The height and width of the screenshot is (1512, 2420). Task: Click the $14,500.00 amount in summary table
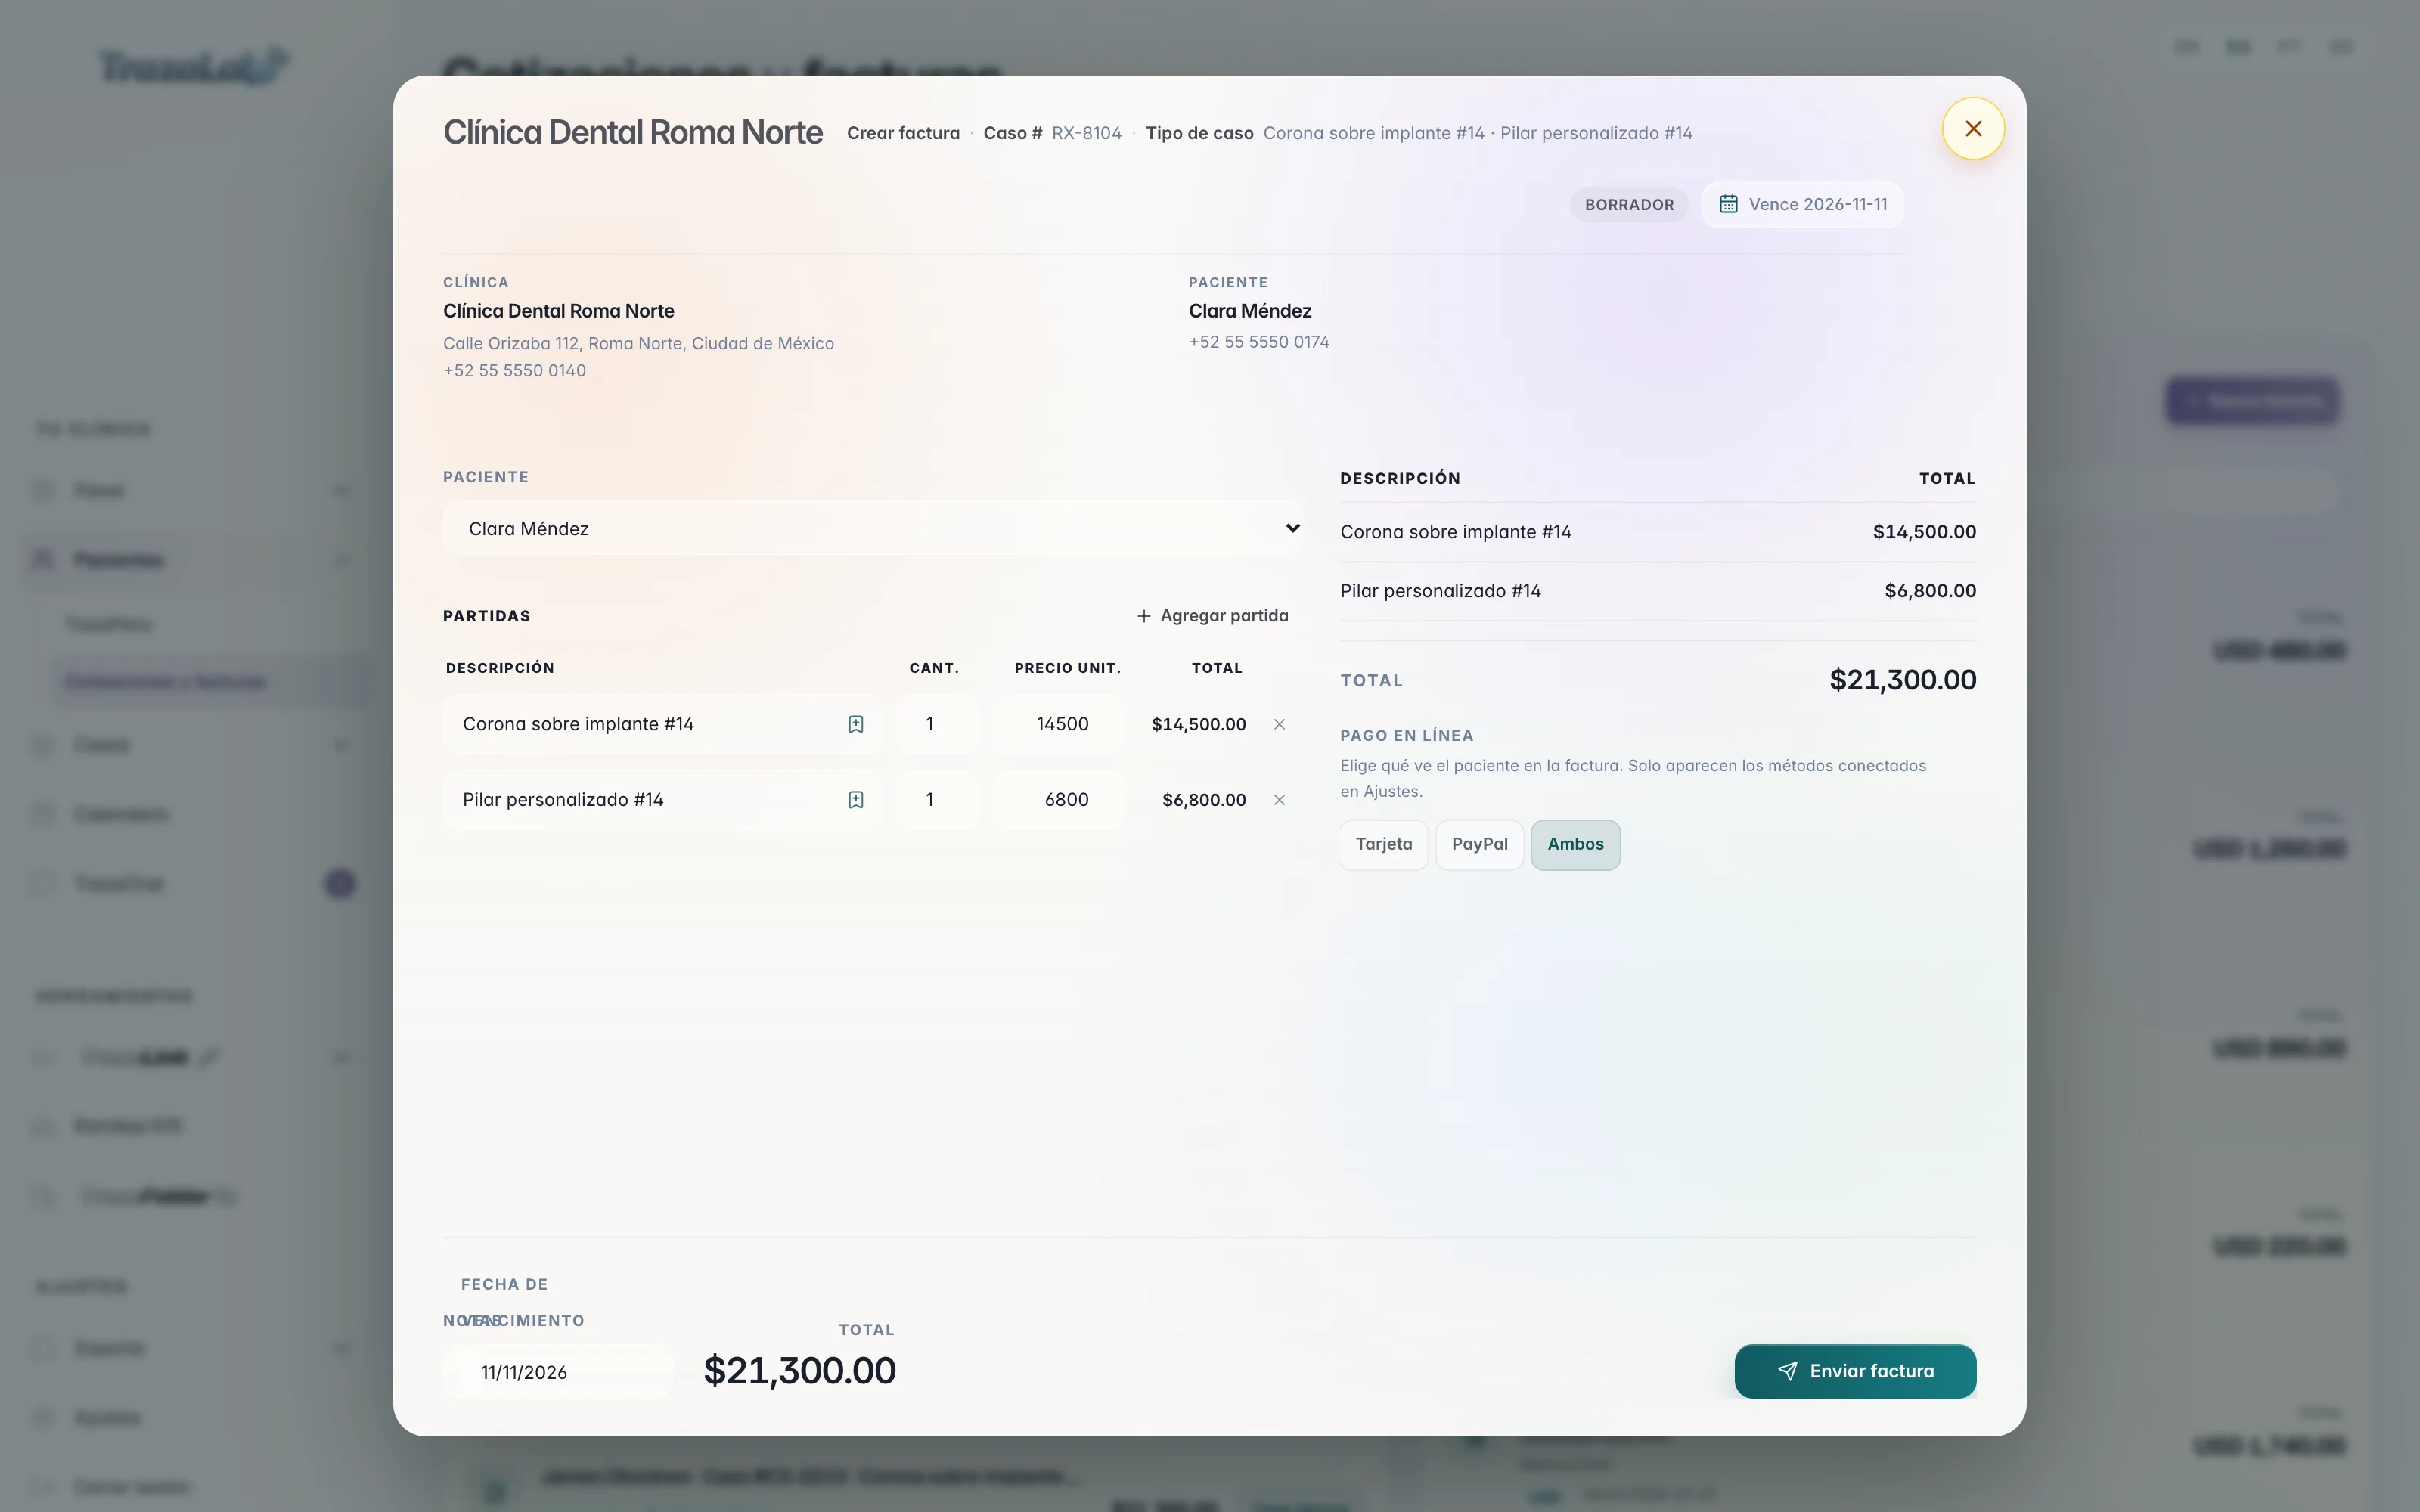coord(1924,532)
